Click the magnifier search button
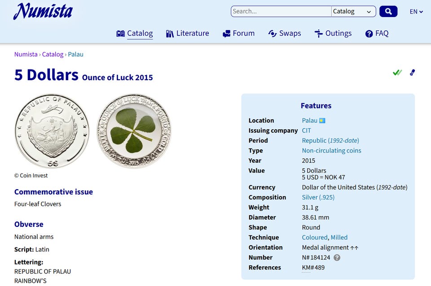431x286 pixels. [388, 11]
